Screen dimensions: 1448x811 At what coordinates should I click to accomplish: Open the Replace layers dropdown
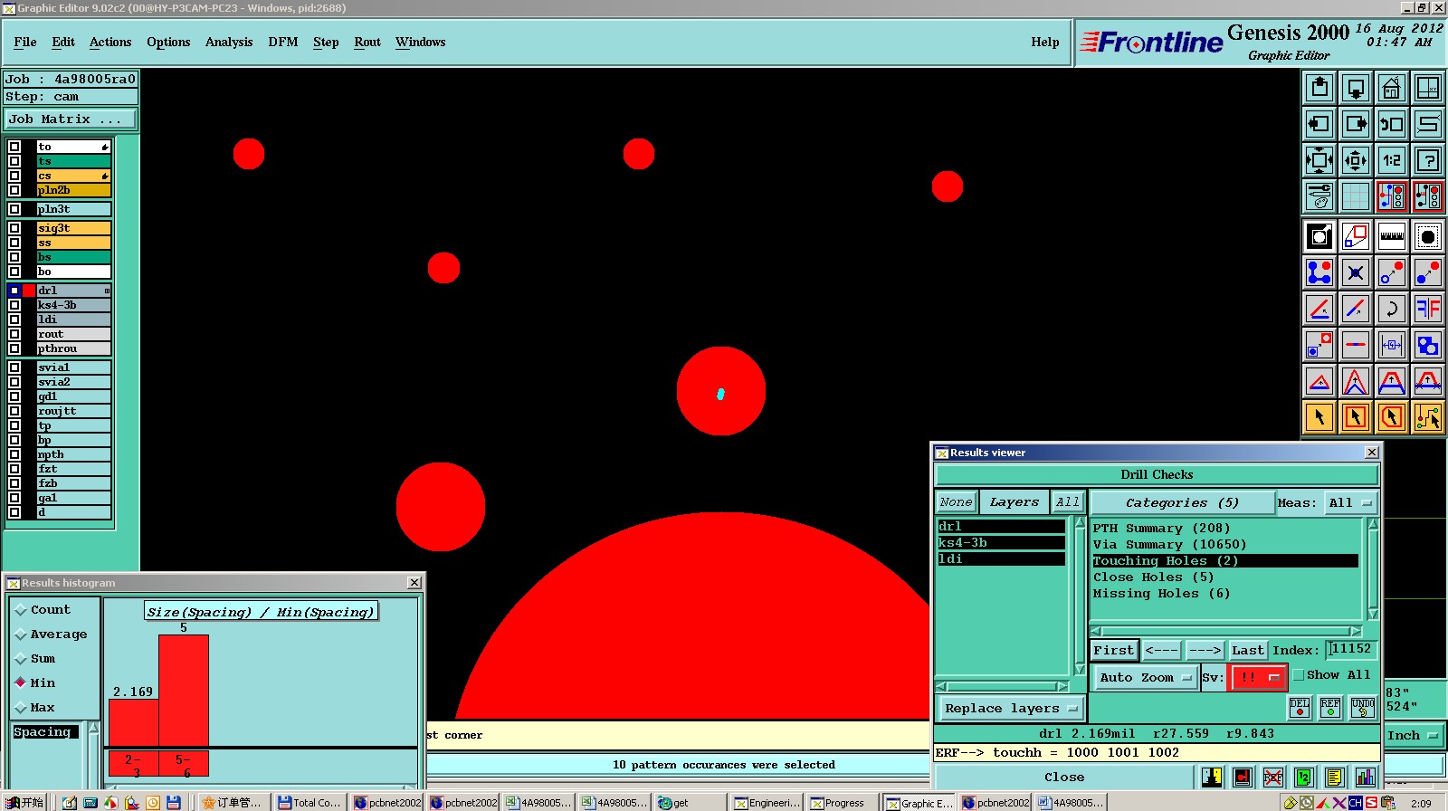[x=1011, y=709]
